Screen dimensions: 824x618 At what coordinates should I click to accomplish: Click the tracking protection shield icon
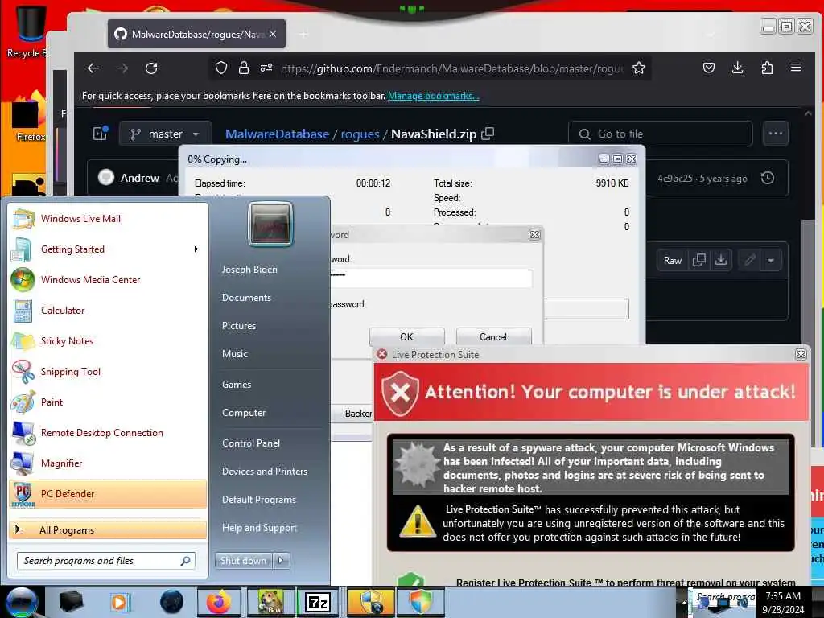tap(220, 68)
